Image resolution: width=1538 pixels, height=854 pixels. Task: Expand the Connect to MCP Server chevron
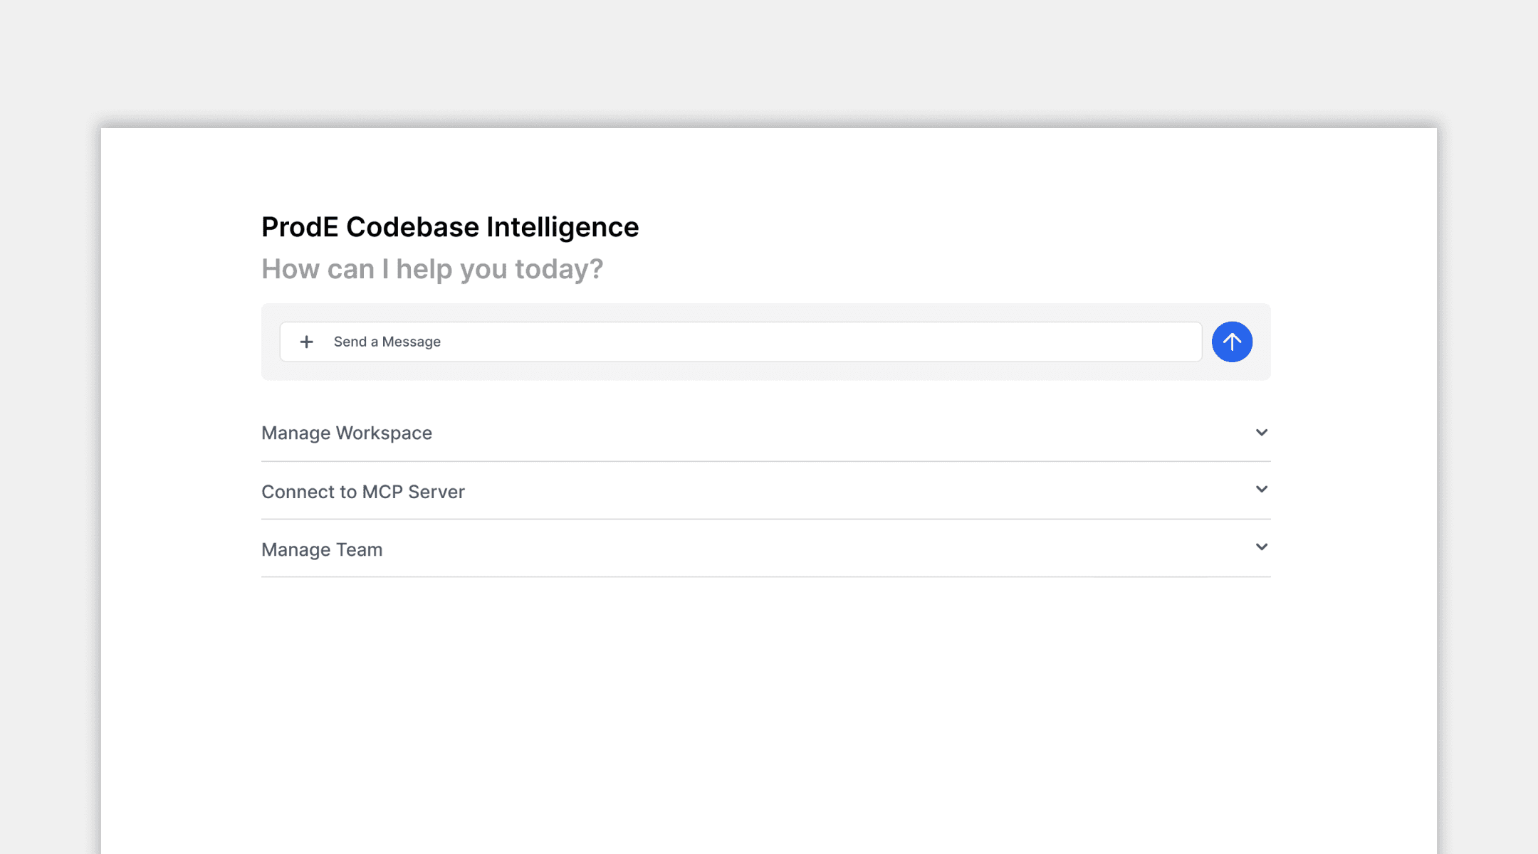[x=1261, y=490]
